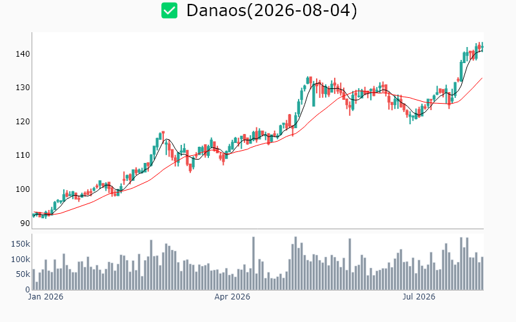Click the 100 price axis label
The width and height of the screenshot is (516, 322).
coord(23,189)
